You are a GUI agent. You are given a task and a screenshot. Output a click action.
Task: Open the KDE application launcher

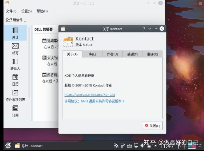[x=8, y=146]
